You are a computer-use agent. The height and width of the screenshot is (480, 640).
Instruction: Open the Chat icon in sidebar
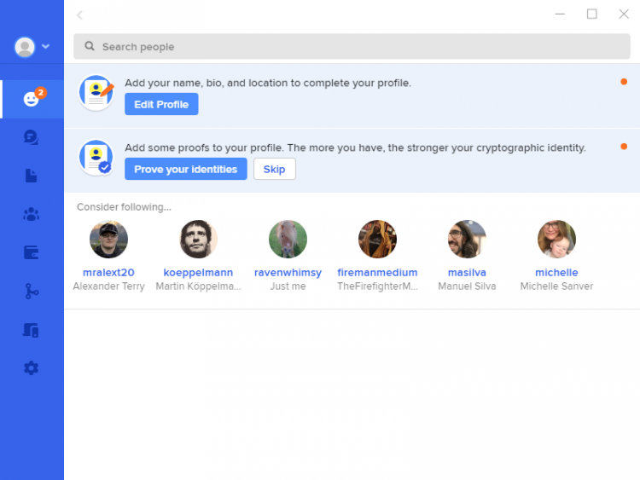[x=32, y=137]
